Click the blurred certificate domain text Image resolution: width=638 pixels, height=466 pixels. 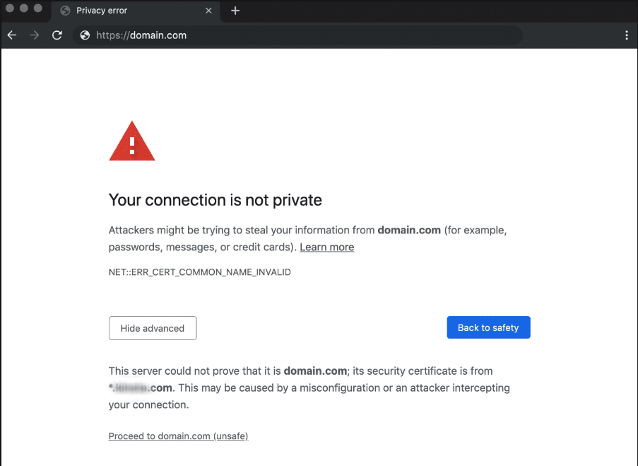(x=141, y=388)
